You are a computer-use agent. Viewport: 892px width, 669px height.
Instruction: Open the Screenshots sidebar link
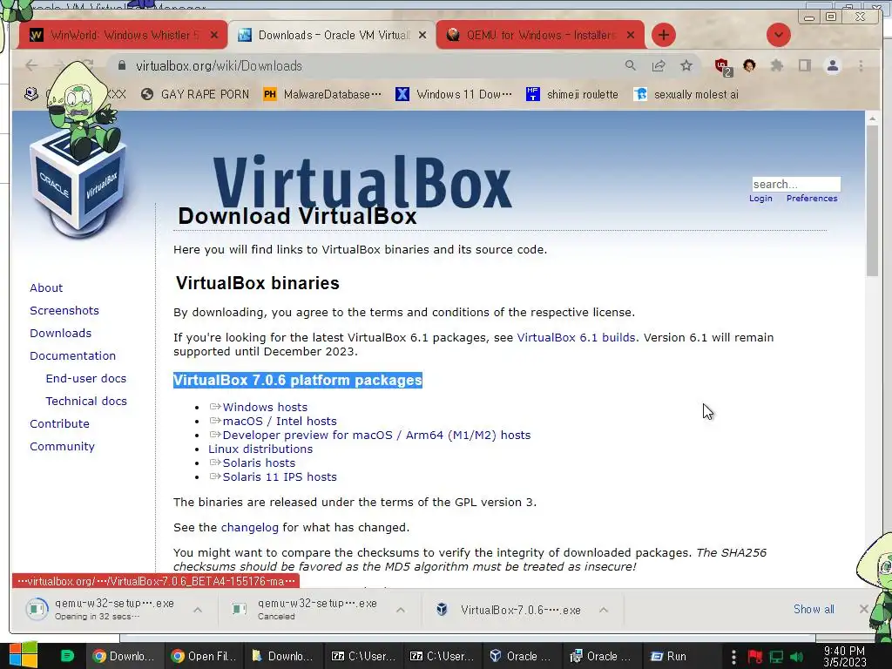pos(64,311)
